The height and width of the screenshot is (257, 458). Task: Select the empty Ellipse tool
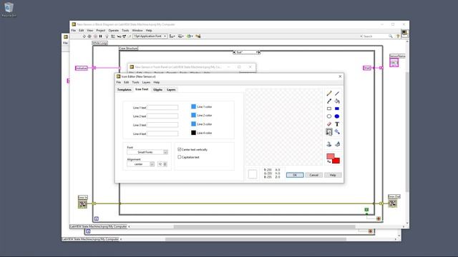coord(329,116)
